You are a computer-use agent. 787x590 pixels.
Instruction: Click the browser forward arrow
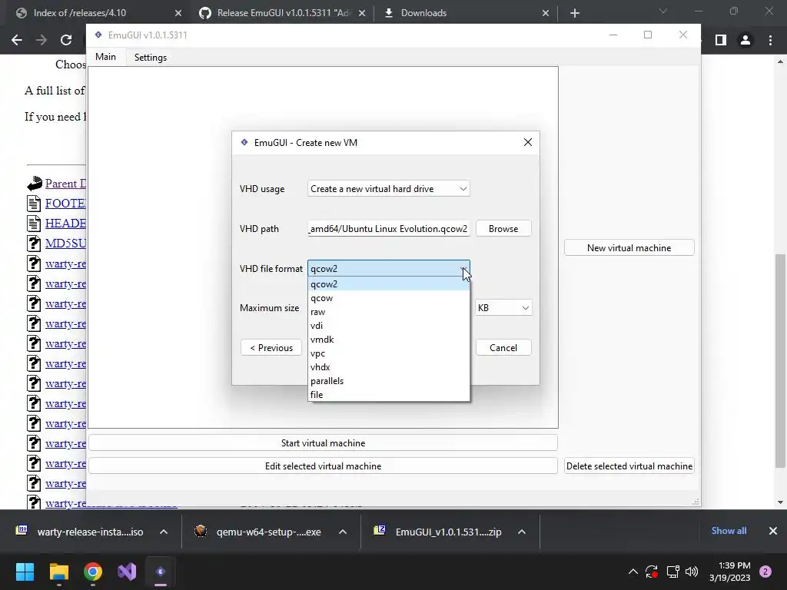[x=42, y=40]
